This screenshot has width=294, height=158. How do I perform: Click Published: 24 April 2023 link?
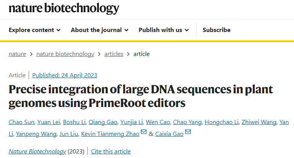pos(65,75)
